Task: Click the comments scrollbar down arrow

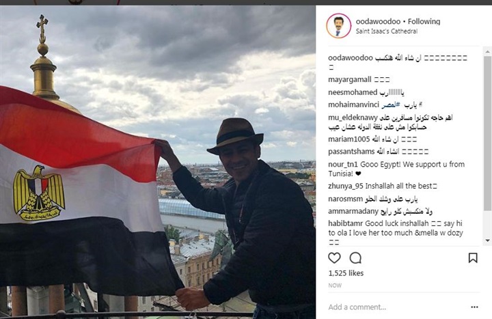Action: pyautogui.click(x=488, y=240)
